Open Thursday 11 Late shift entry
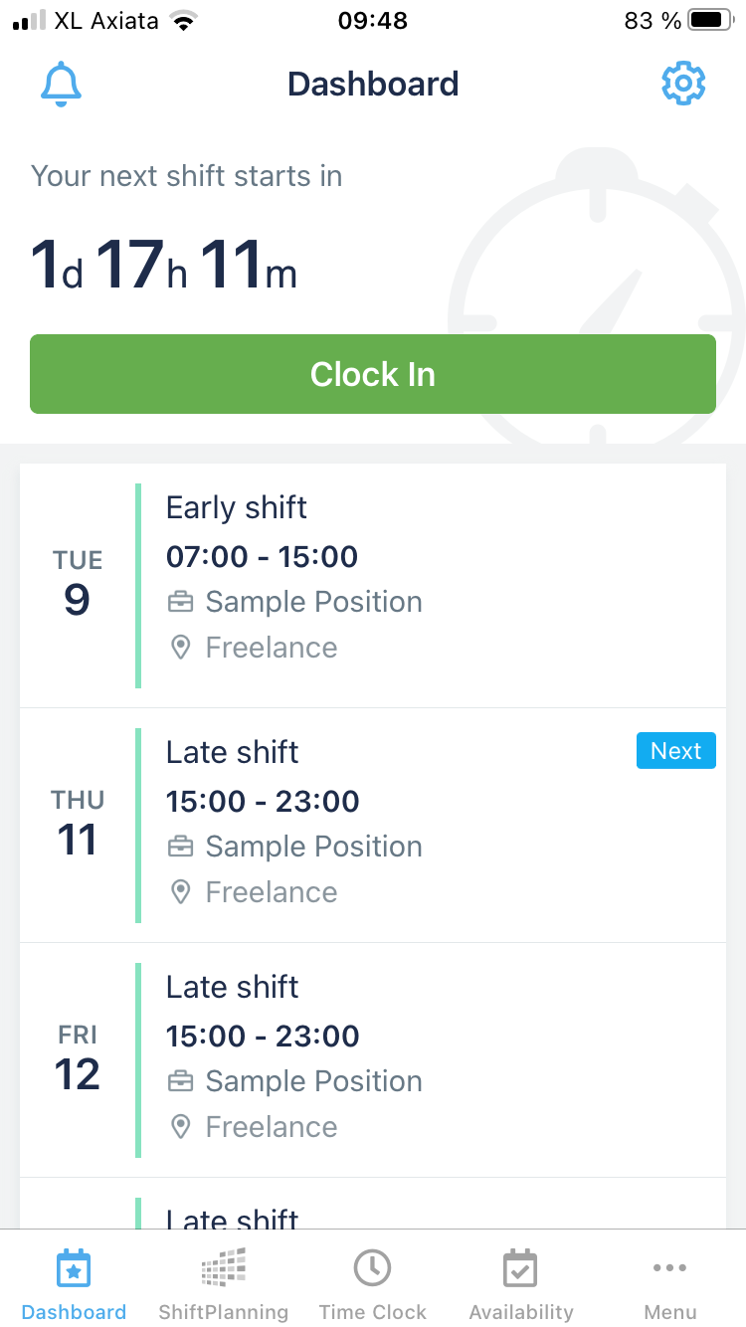 click(373, 826)
